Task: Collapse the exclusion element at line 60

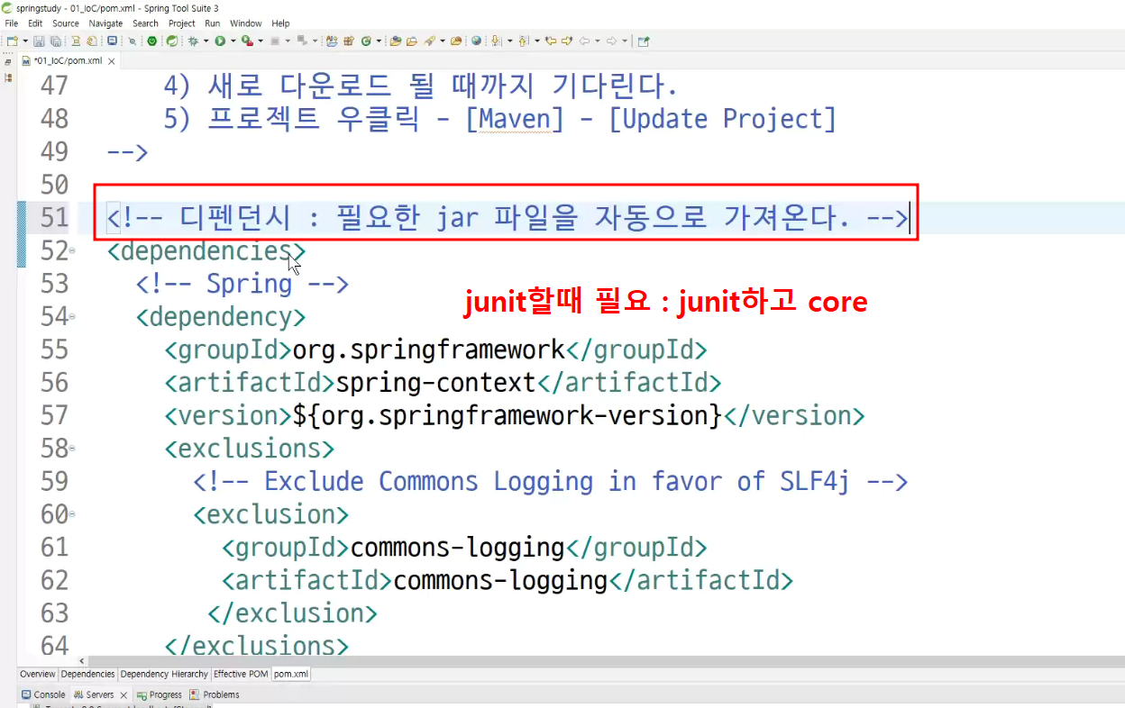Action: 71,513
